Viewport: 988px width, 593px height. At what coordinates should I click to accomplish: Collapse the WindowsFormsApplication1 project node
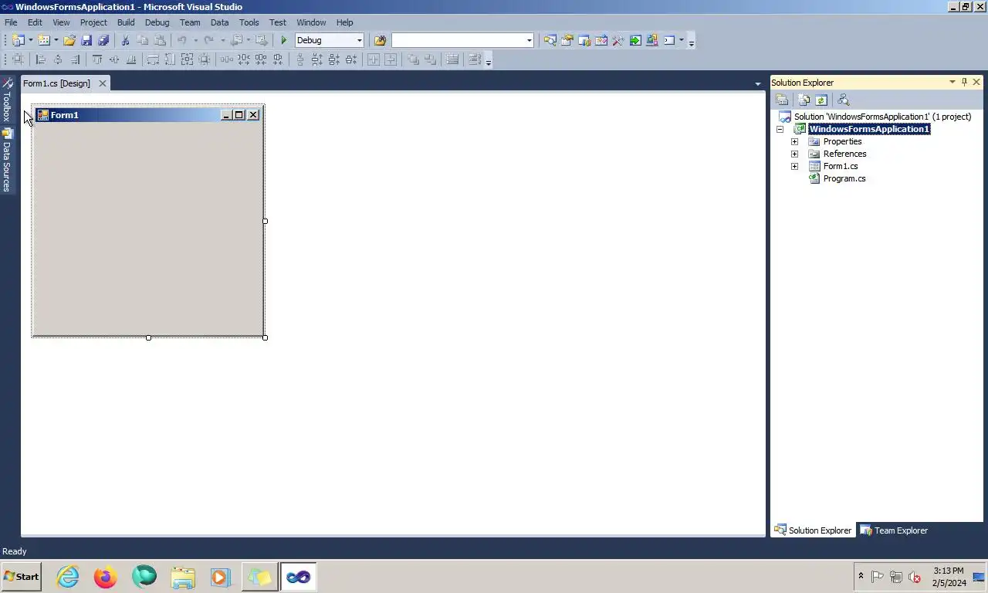(x=780, y=129)
